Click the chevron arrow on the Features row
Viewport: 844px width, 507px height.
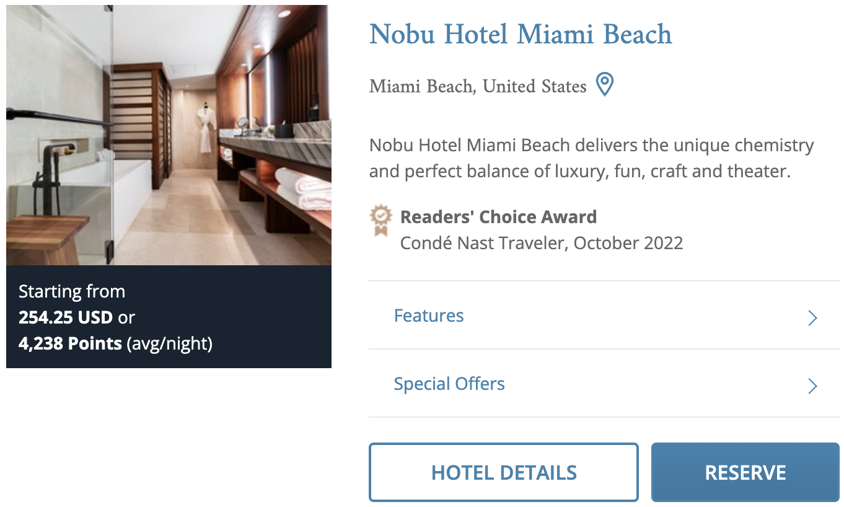[x=812, y=317]
